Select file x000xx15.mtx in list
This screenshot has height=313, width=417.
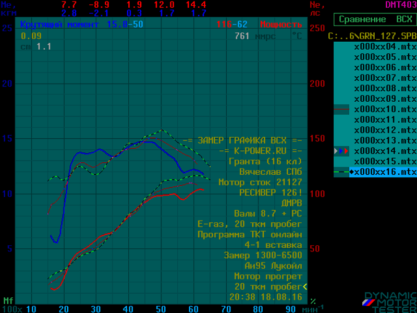point(385,162)
